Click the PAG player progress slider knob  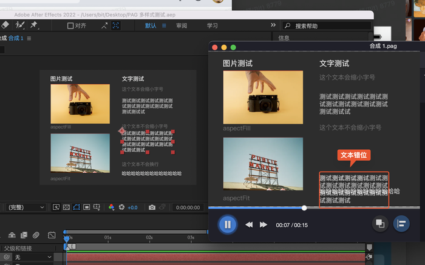[x=305, y=208]
